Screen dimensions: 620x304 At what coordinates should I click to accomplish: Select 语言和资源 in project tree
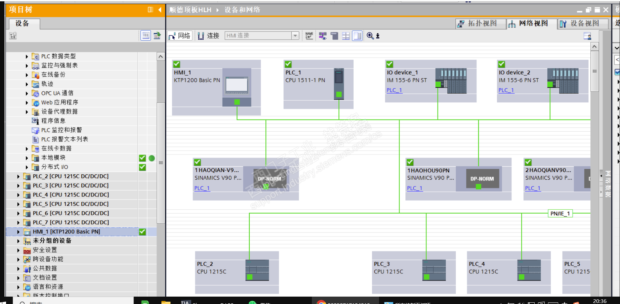48,287
